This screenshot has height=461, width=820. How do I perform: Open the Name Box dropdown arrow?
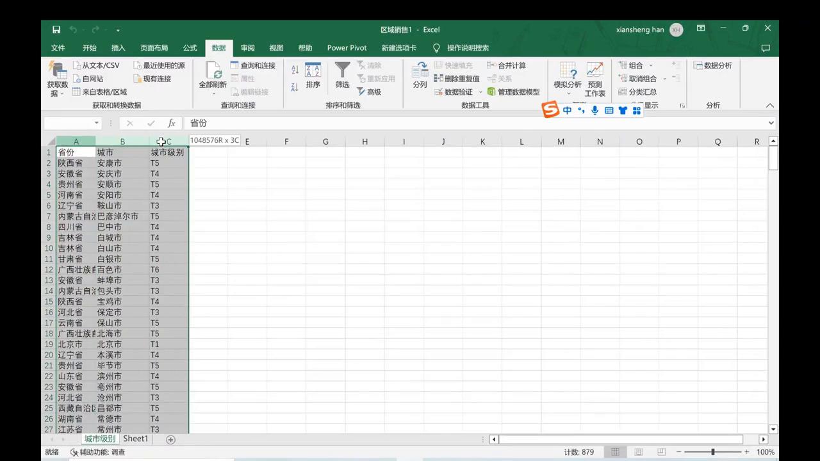pos(97,123)
